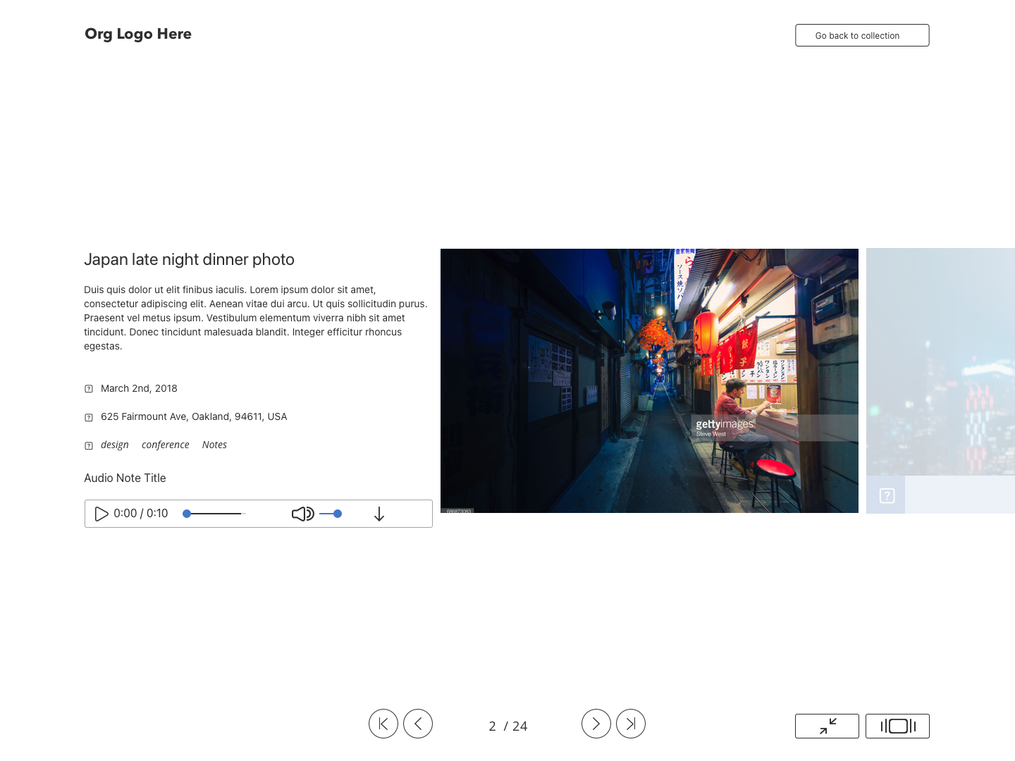Open the 'design' tag

click(x=114, y=445)
